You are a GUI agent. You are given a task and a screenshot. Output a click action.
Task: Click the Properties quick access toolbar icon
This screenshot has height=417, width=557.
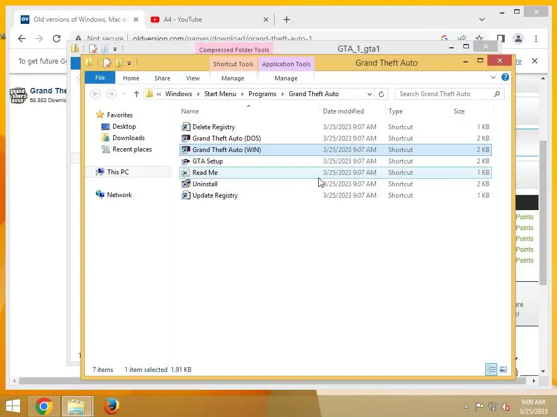coord(107,63)
